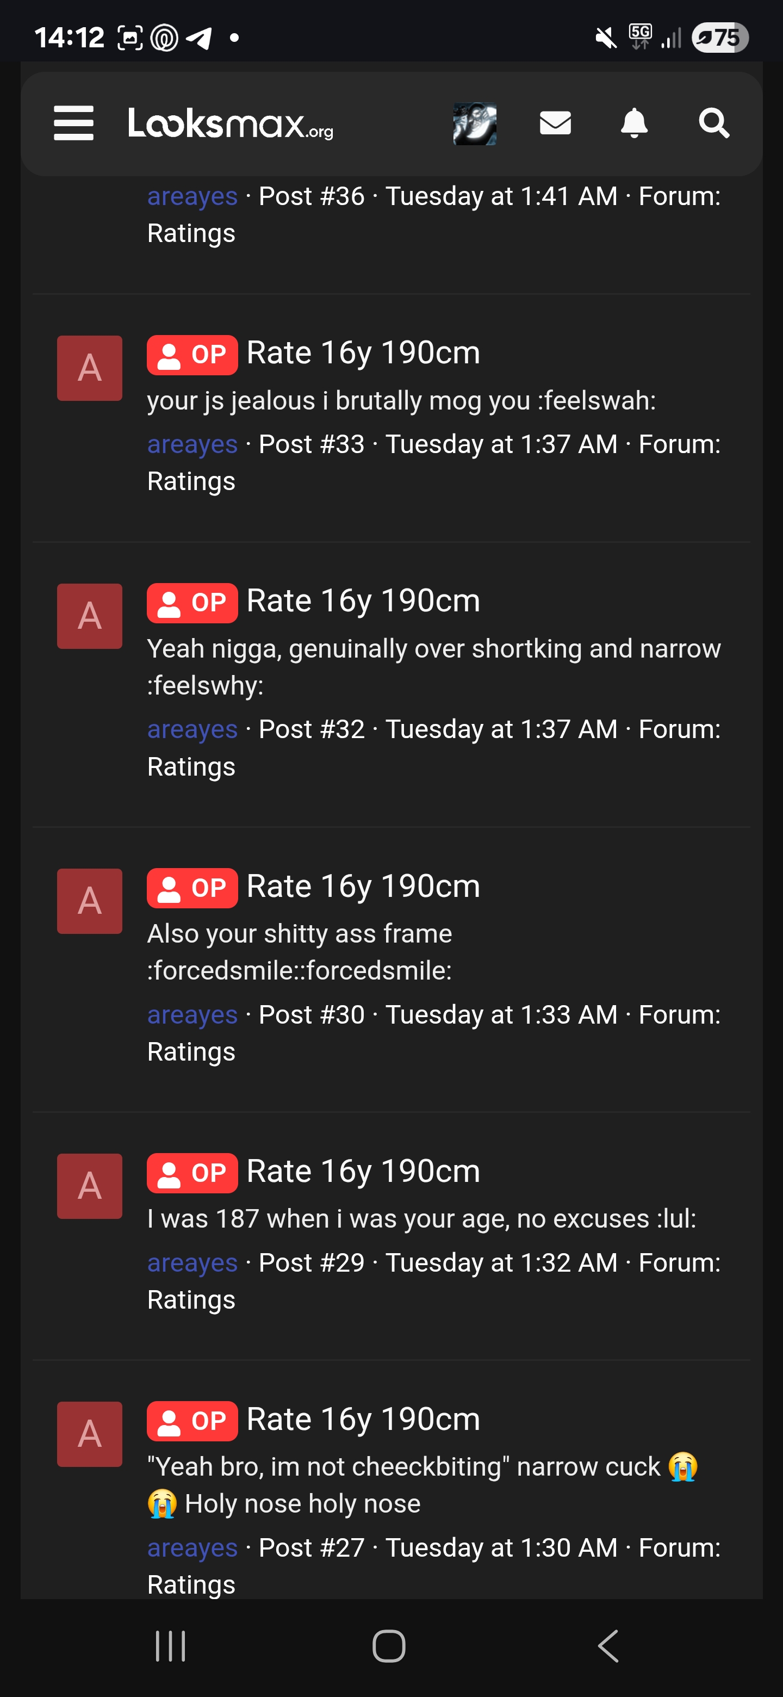Open the notifications bell
This screenshot has height=1697, width=783.
[x=634, y=124]
